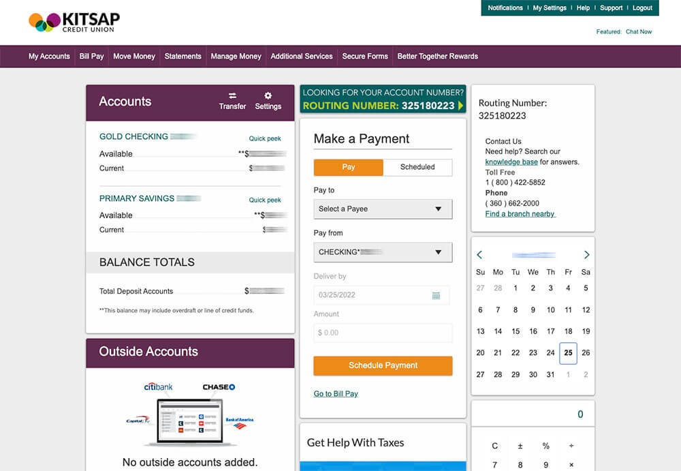Switch to the Move Money tab
The width and height of the screenshot is (681, 471).
[x=133, y=57]
